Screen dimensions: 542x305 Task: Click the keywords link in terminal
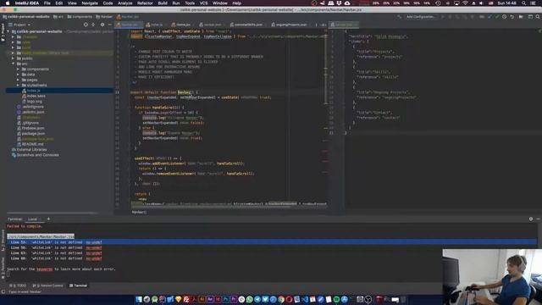(45, 269)
